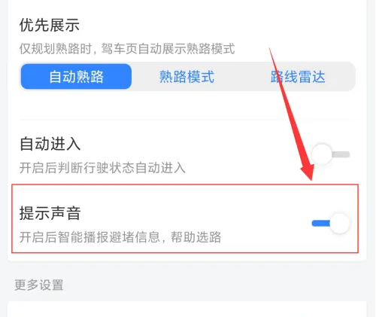Click the gray track of 自动进入 toggle
The height and width of the screenshot is (317, 376).
[341, 154]
